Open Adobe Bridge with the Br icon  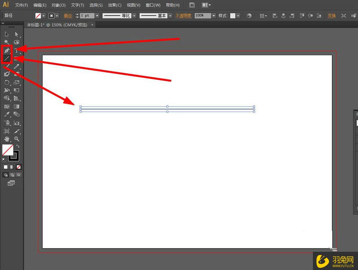click(x=192, y=5)
